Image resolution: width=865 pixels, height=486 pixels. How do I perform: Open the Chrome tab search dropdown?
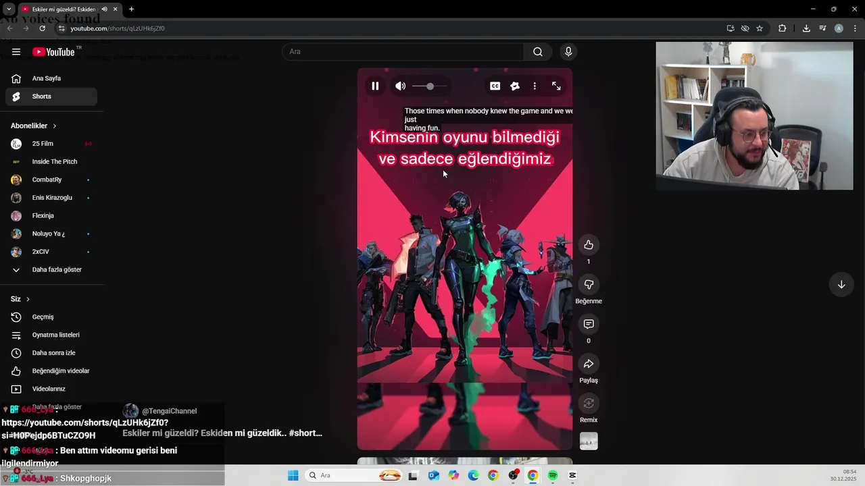click(9, 9)
